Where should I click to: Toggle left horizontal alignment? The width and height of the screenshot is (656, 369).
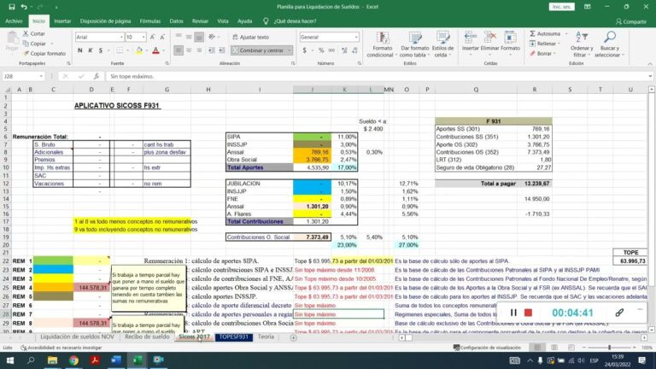click(179, 50)
